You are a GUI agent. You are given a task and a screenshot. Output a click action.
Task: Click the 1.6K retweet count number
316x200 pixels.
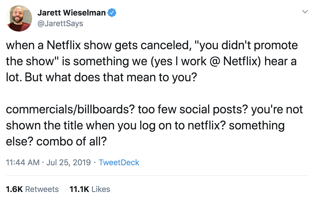(14, 189)
